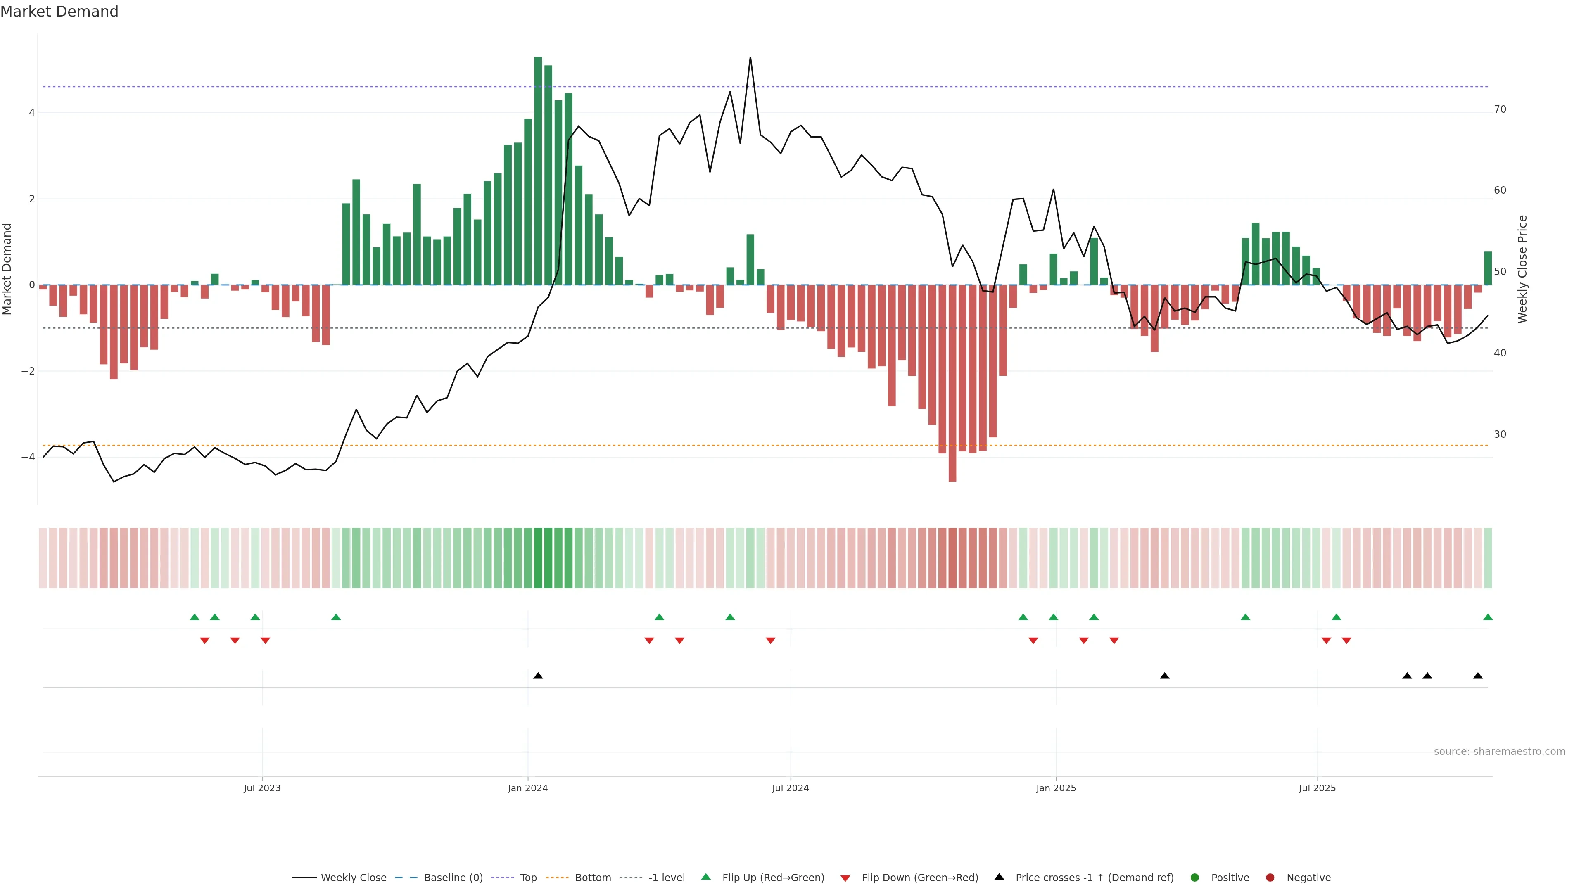Click the green Positive legend dot

[x=1195, y=878]
